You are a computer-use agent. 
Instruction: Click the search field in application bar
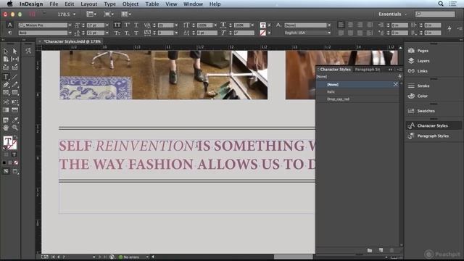click(x=435, y=14)
